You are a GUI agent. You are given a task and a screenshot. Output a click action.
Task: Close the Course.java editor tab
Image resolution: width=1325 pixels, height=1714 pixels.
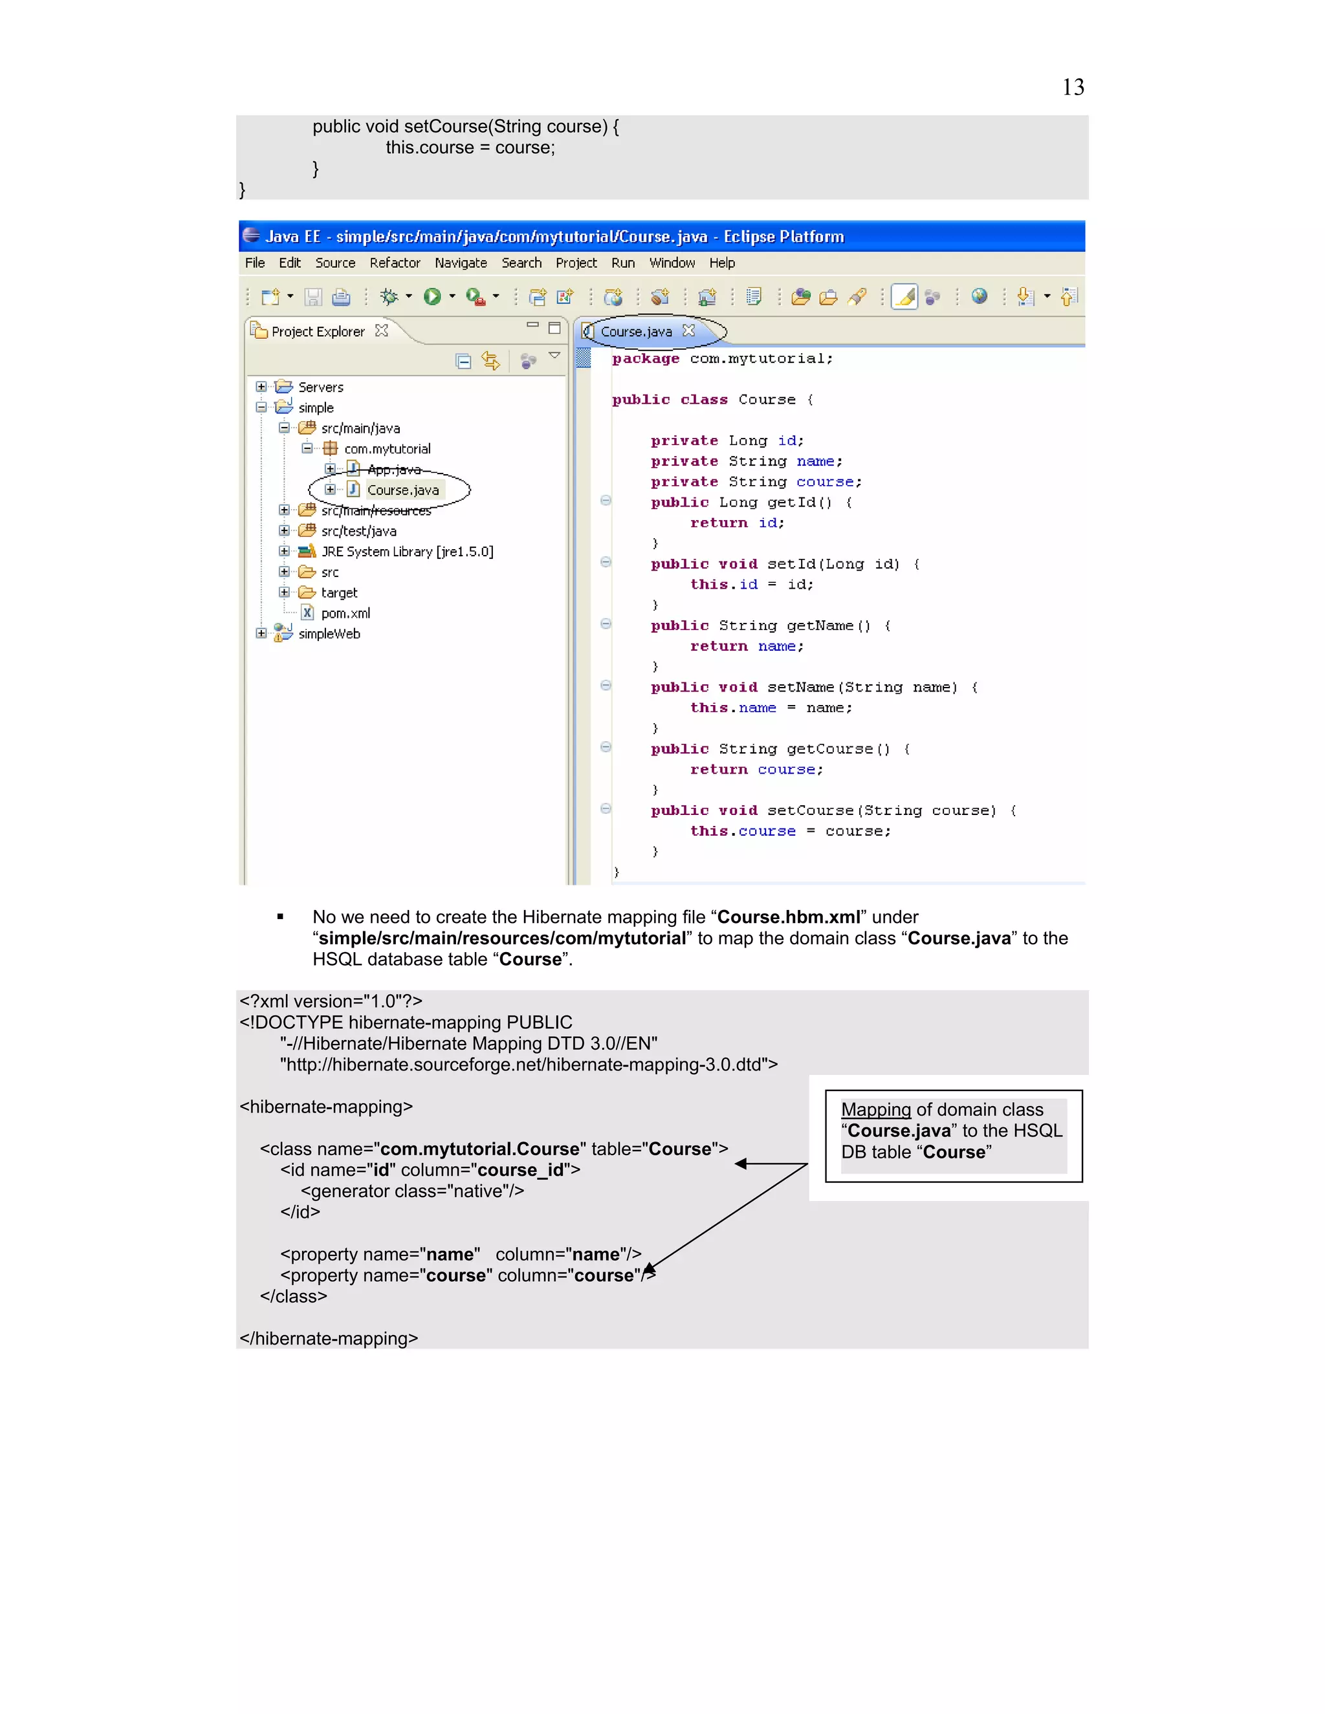[x=688, y=331]
